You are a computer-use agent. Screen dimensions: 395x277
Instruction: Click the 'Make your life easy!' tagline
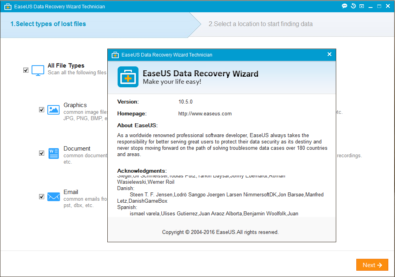[172, 82]
